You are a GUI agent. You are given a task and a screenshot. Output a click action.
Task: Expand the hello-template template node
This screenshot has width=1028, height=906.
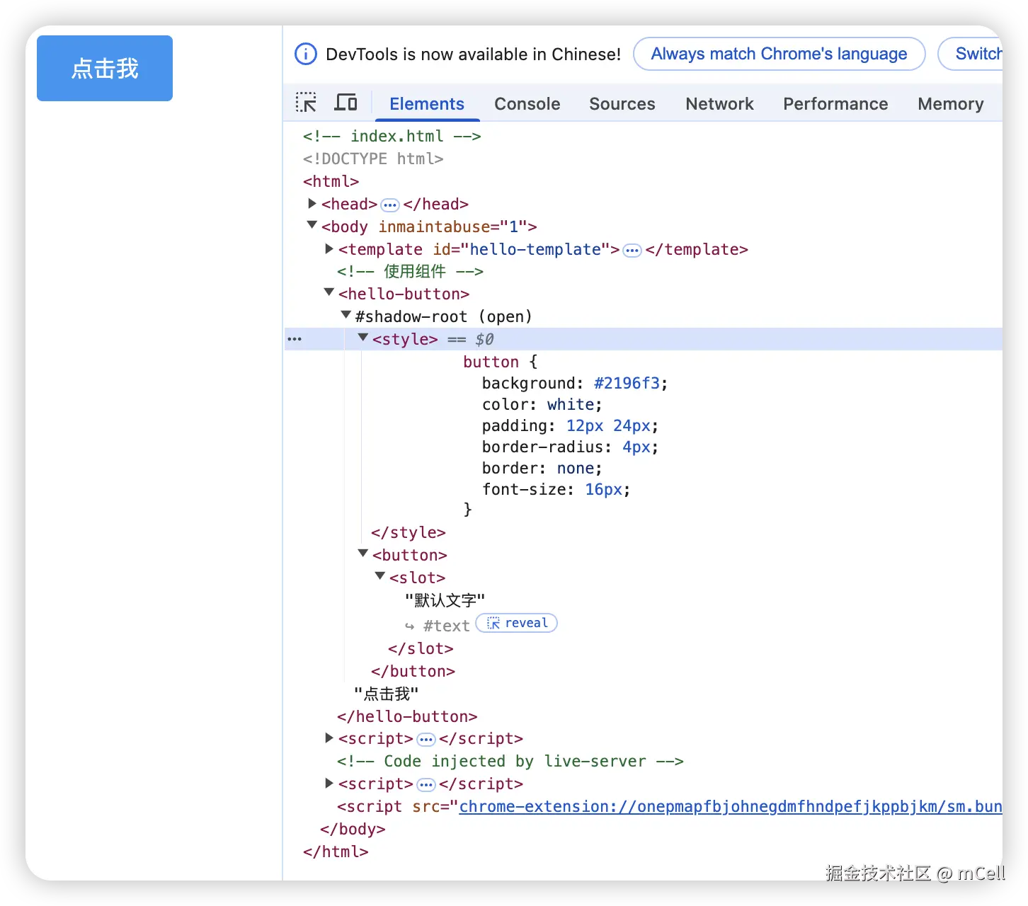click(x=329, y=249)
